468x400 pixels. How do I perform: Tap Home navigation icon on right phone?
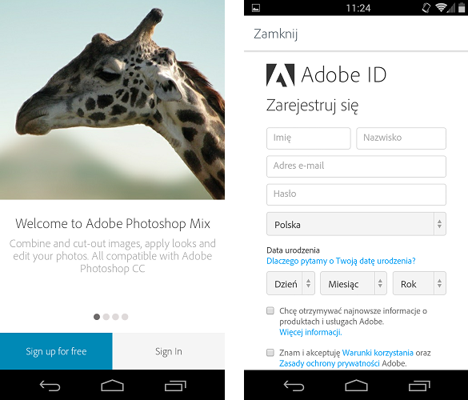click(356, 386)
